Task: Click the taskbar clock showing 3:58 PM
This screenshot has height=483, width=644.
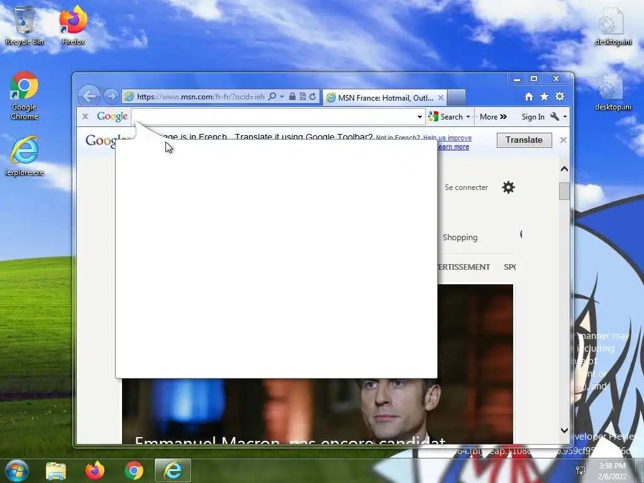Action: [613, 471]
